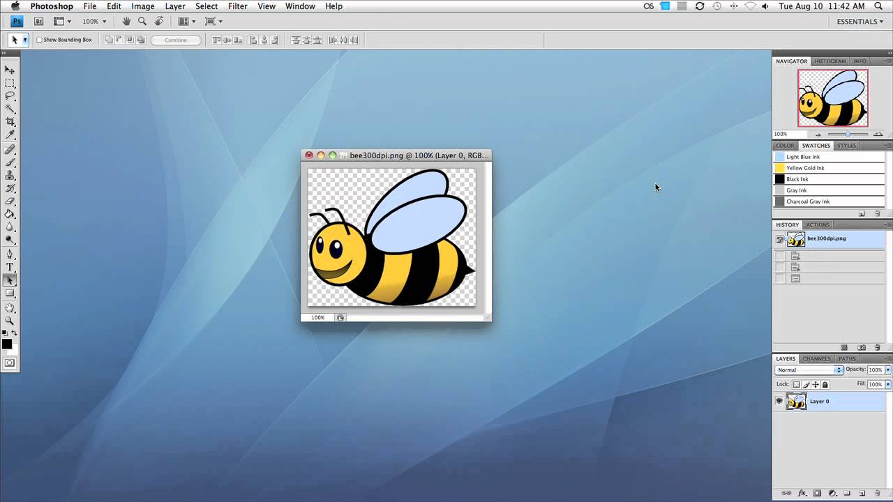Switch to the Channels tab

pyautogui.click(x=816, y=358)
